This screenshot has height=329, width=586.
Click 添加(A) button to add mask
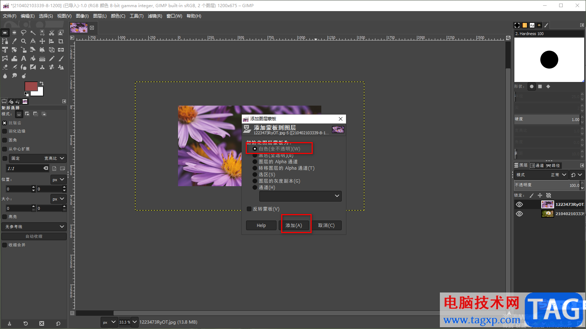click(x=294, y=226)
